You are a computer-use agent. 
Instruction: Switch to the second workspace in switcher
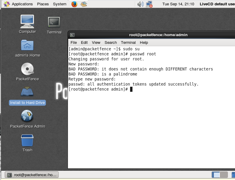click(x=224, y=175)
